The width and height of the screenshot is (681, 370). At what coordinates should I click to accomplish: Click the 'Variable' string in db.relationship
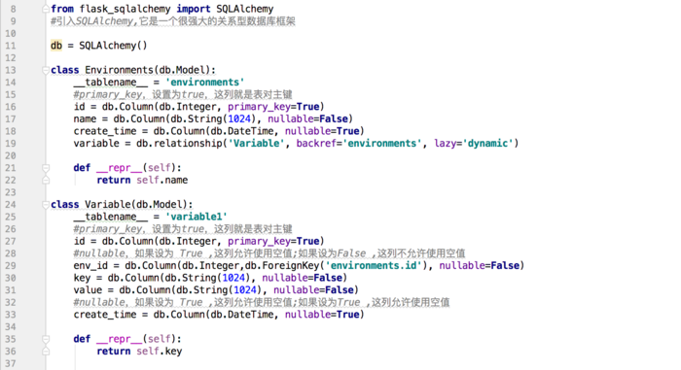coord(256,143)
